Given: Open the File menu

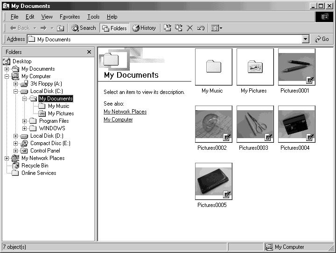Looking at the screenshot, I should (x=14, y=17).
